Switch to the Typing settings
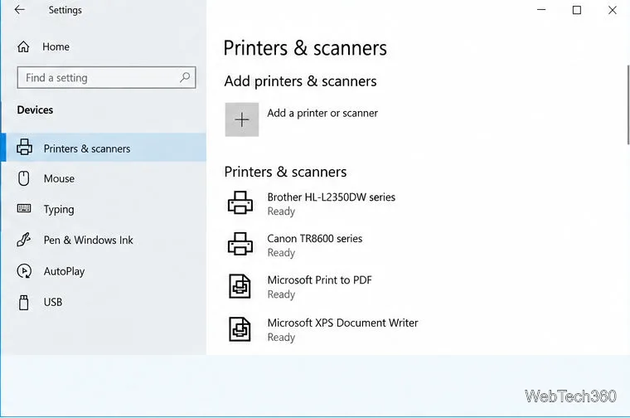This screenshot has width=630, height=418. [x=59, y=209]
